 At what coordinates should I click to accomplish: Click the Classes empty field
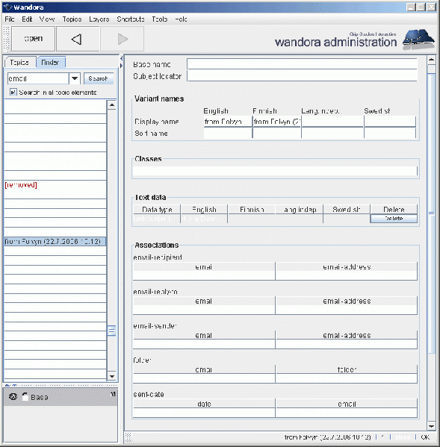pos(275,171)
